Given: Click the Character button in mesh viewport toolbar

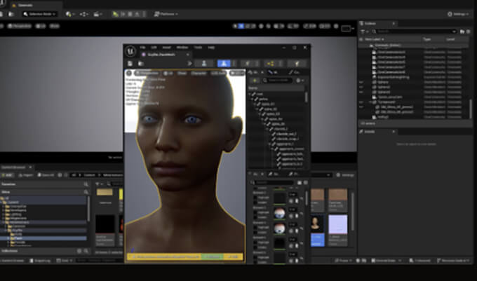Looking at the screenshot, I should (x=197, y=72).
